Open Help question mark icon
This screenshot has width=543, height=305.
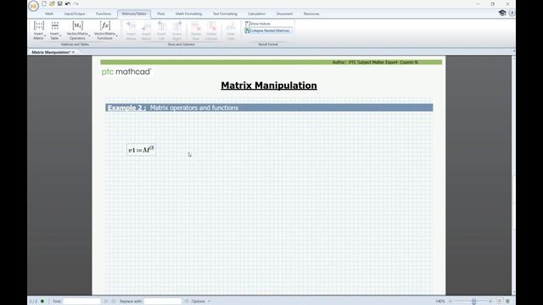(x=512, y=14)
